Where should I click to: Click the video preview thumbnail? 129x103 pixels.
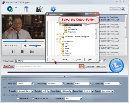(23, 27)
